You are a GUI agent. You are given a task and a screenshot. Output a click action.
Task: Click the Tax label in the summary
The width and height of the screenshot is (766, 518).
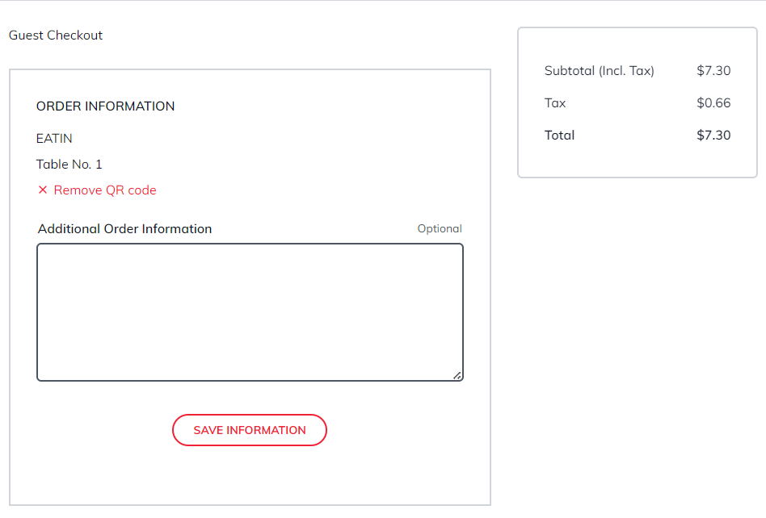pos(555,103)
